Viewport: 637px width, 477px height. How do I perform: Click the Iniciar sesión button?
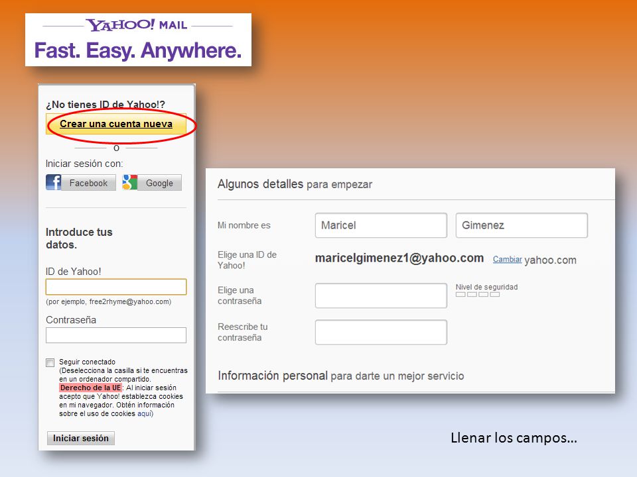click(x=81, y=438)
